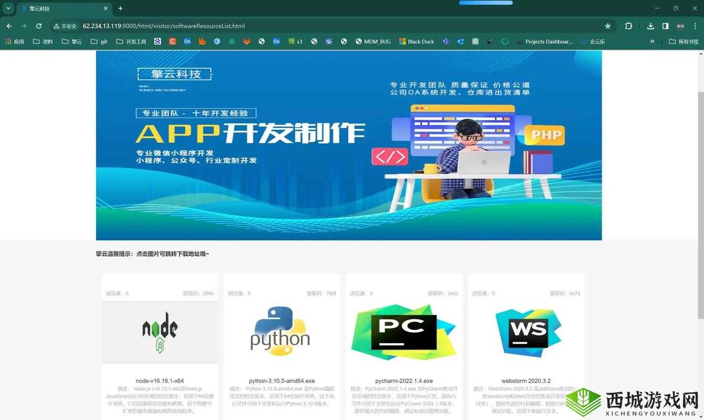
Task: Select the 擎云科技 browser tab
Action: (58, 8)
